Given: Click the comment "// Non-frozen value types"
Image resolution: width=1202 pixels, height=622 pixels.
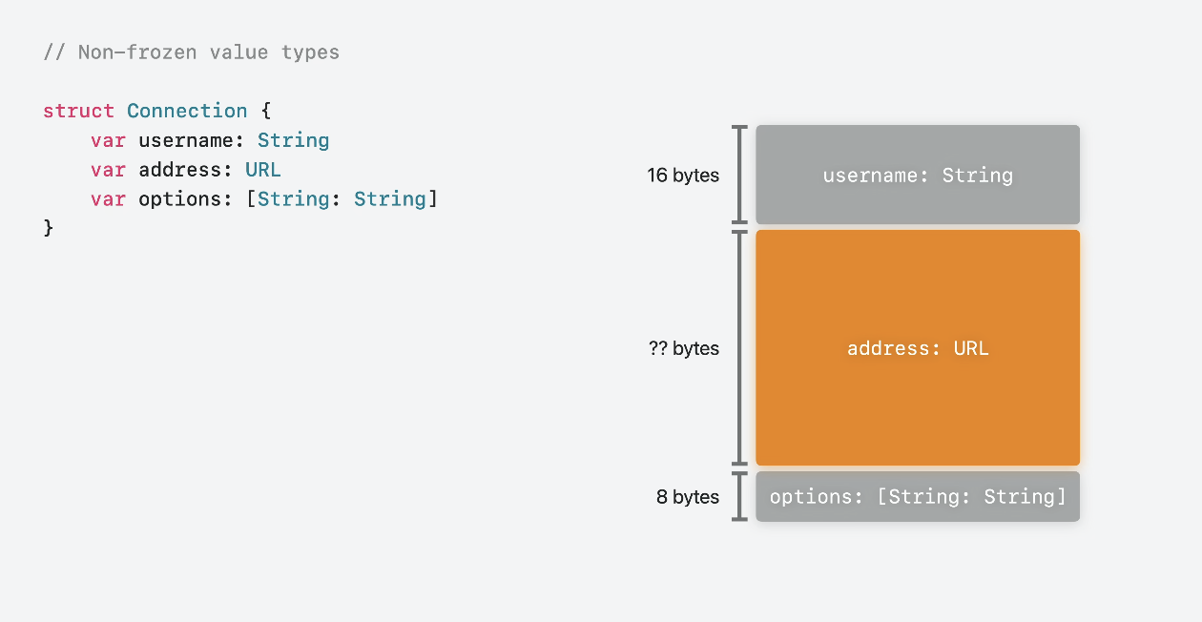Looking at the screenshot, I should coord(191,52).
